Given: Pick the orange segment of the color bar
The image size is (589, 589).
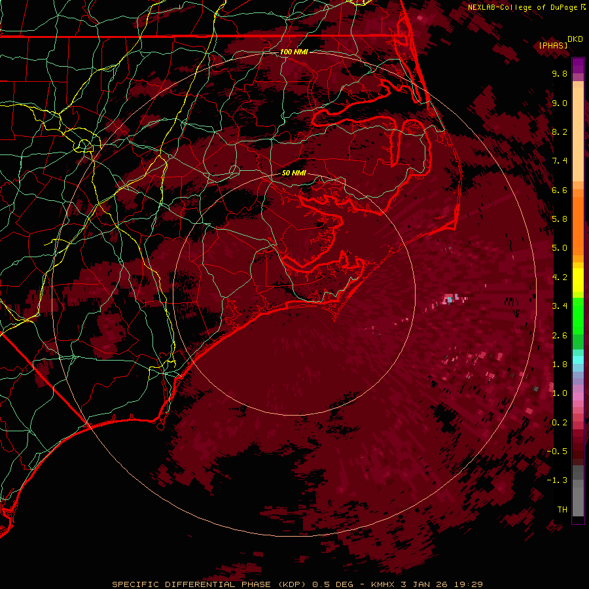Looking at the screenshot, I should (578, 225).
